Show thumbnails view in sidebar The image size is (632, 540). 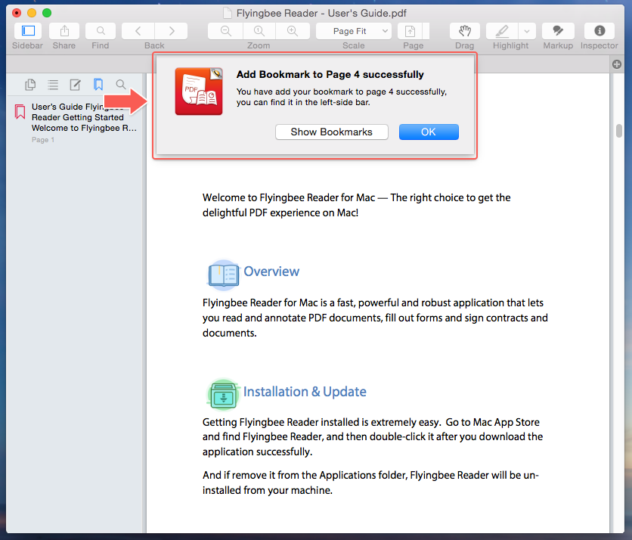[30, 84]
